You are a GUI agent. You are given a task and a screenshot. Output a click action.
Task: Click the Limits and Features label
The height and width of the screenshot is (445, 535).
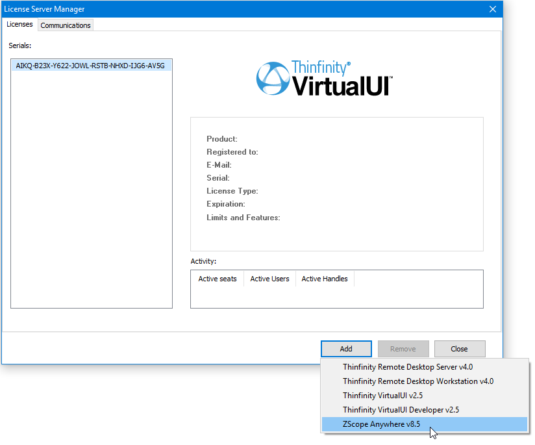(x=243, y=218)
